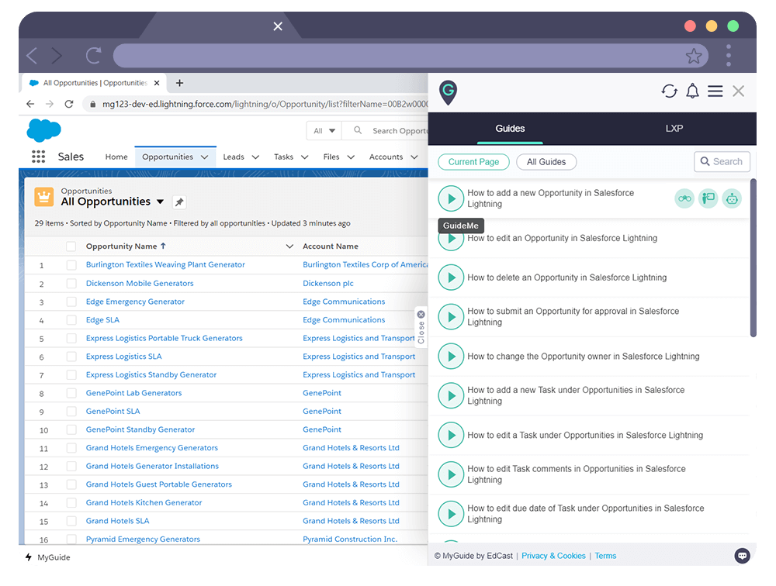This screenshot has width=776, height=586.
Task: Select all rows via the header checkbox
Action: click(71, 246)
